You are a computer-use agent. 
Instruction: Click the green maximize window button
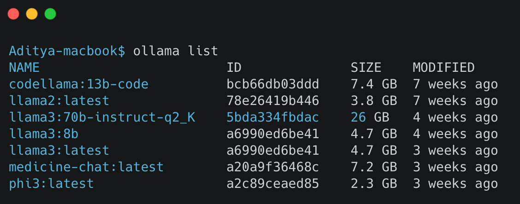tap(50, 14)
